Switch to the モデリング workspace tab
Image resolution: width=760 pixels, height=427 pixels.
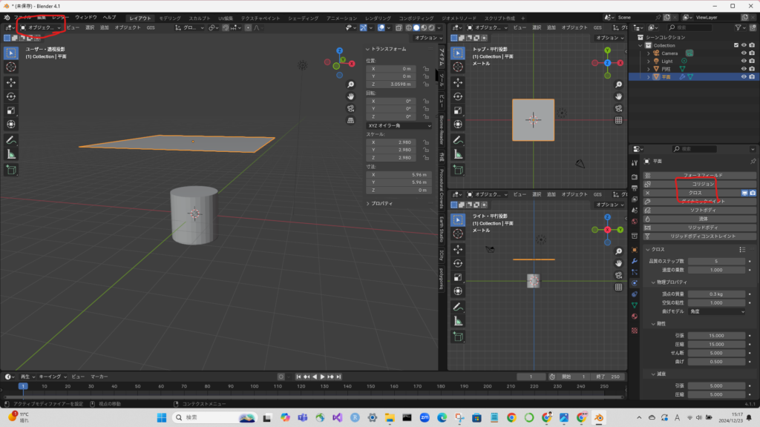click(x=170, y=17)
